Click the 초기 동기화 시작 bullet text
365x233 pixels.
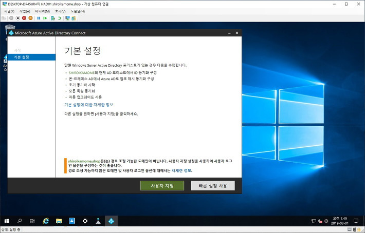(x=82, y=85)
